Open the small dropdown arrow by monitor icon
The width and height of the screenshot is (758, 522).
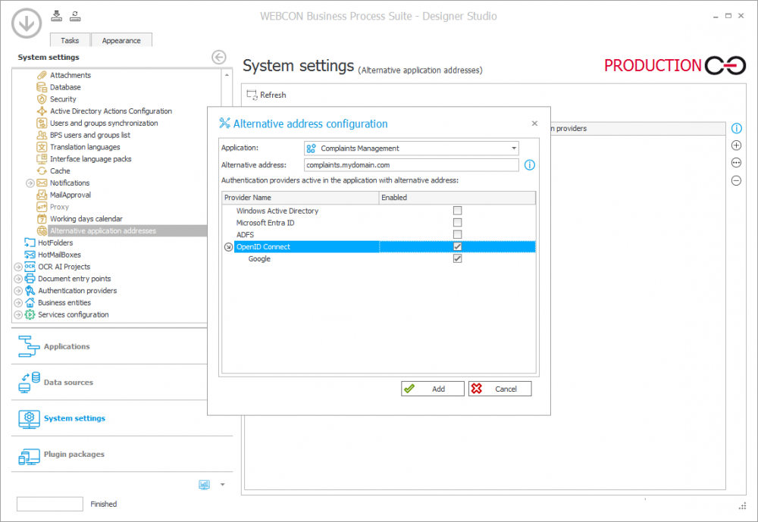tap(222, 484)
